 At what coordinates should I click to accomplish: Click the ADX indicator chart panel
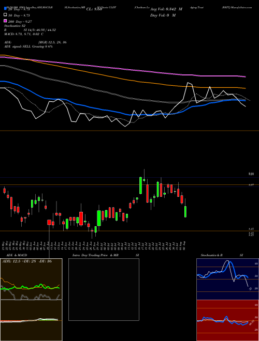pyautogui.click(x=31, y=279)
